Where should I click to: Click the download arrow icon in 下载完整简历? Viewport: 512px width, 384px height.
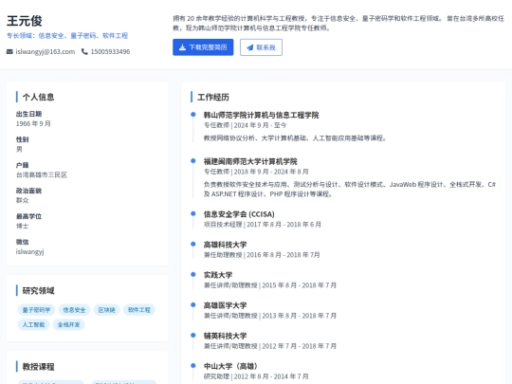(x=182, y=47)
